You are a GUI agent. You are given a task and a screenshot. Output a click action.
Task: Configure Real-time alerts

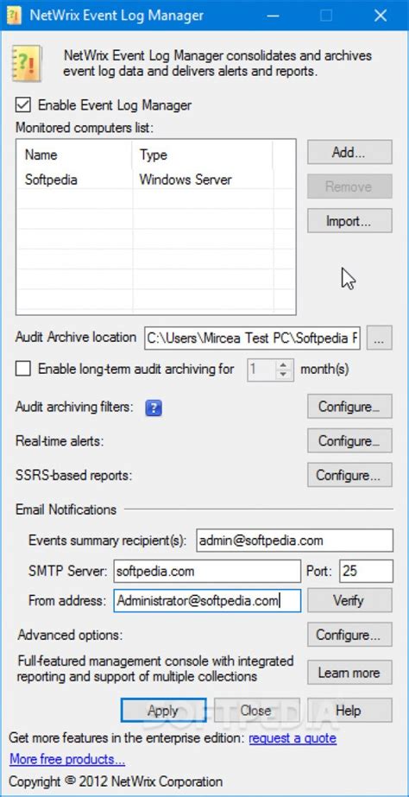349,440
